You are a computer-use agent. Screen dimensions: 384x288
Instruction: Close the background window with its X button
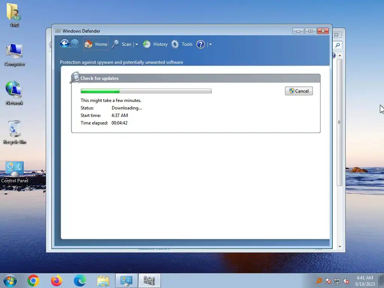[x=336, y=35]
